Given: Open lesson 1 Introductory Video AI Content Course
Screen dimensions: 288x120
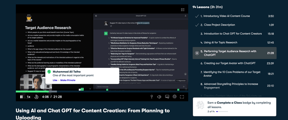Looking at the screenshot, I should coord(235,16).
